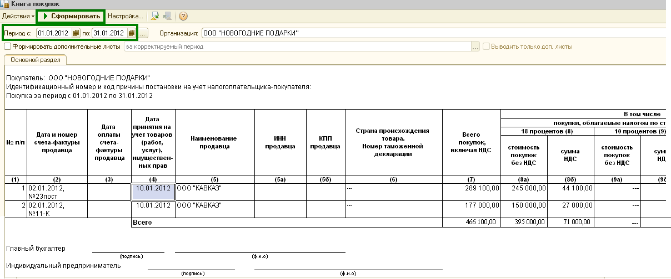Viewport: 671px width, 279px height.
Task: Click invoice cell 02.01.2012, №23пост
Action: point(57,192)
